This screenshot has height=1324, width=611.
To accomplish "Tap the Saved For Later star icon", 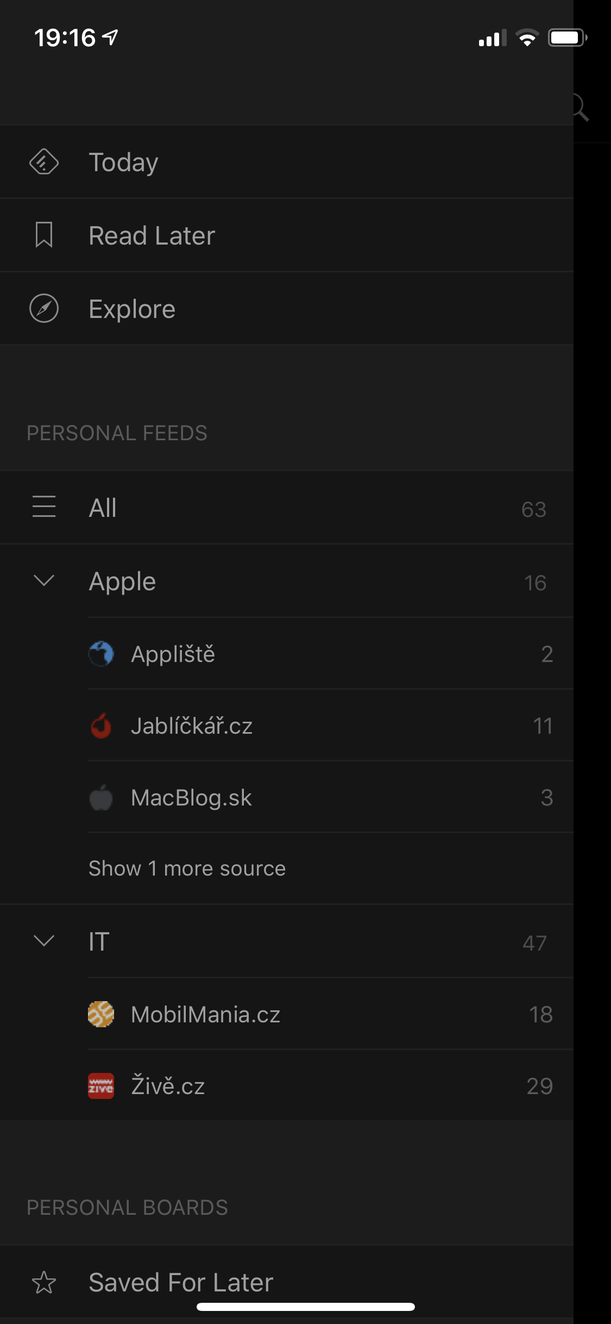I will [43, 1283].
